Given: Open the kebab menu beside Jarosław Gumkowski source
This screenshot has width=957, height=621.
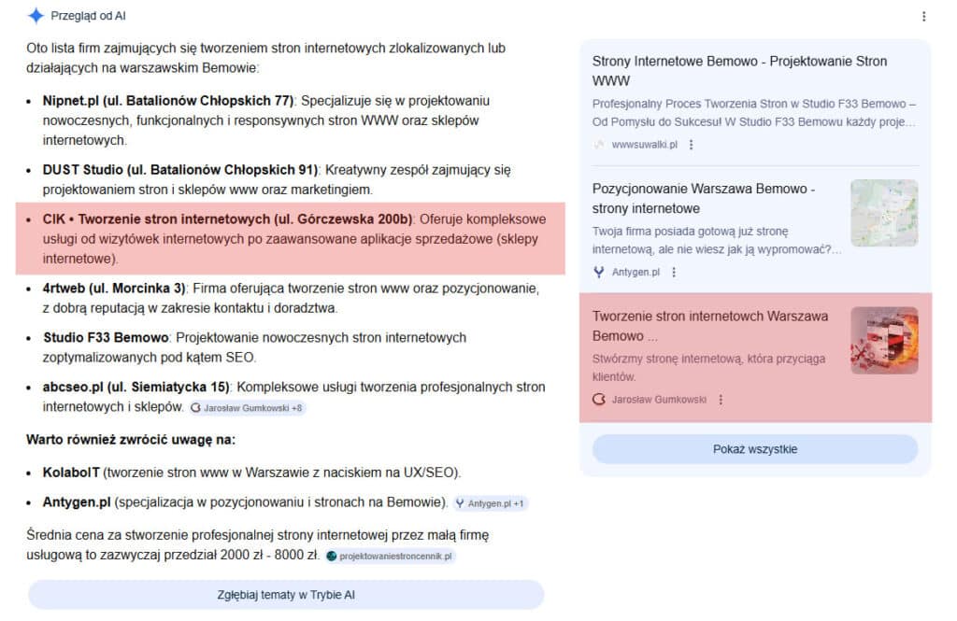Looking at the screenshot, I should pos(721,399).
